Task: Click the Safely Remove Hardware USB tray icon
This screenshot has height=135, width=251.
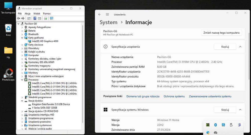Action: click(231, 125)
